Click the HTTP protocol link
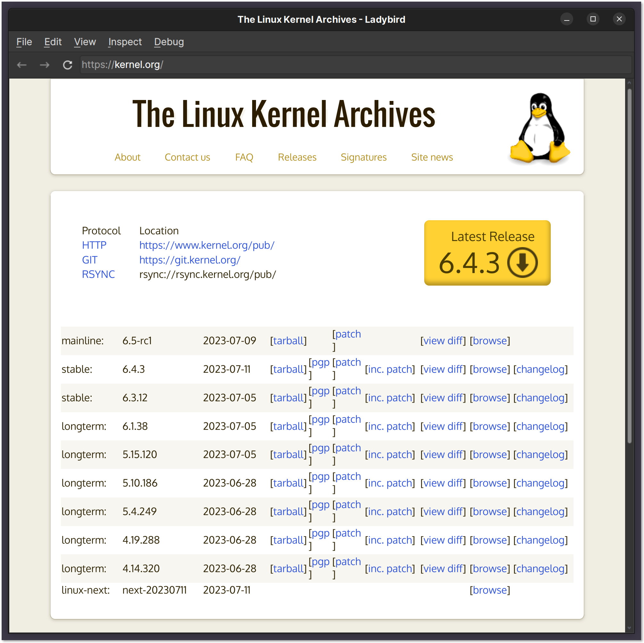The image size is (644, 643). click(x=94, y=245)
